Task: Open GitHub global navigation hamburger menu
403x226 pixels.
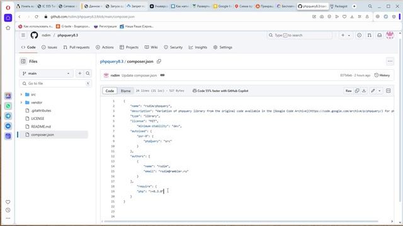Action: pyautogui.click(x=23, y=35)
